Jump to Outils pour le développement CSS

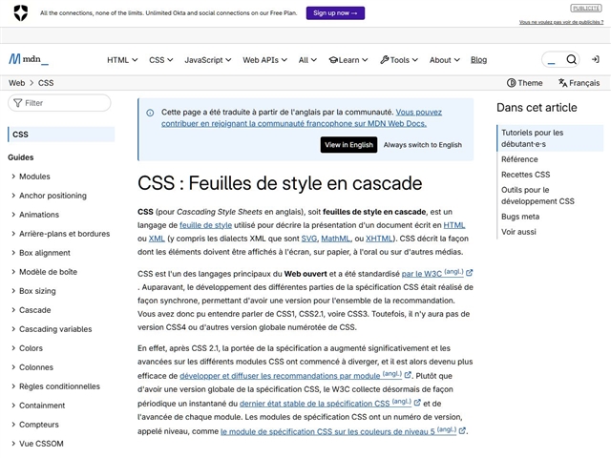coord(537,196)
